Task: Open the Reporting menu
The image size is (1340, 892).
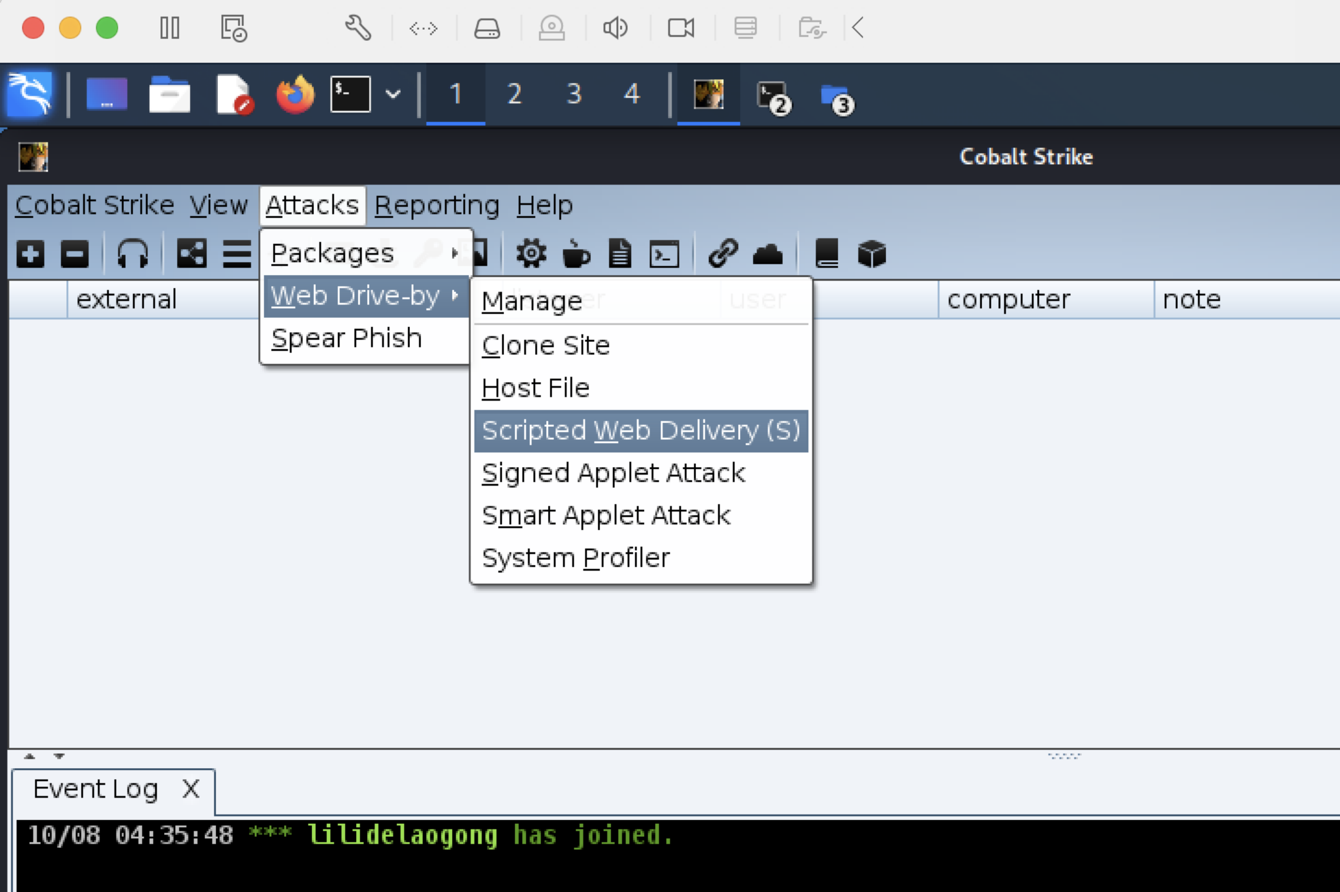Action: [x=437, y=205]
